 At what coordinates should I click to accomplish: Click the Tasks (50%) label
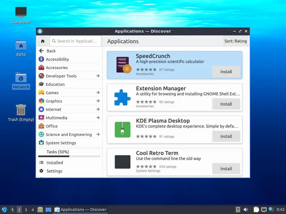click(58, 152)
